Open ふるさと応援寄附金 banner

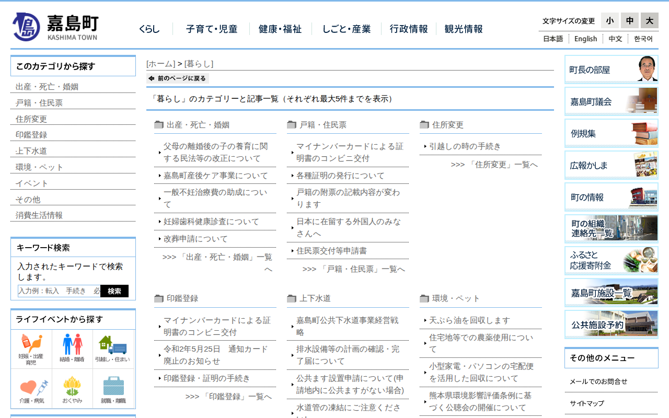pyautogui.click(x=612, y=261)
